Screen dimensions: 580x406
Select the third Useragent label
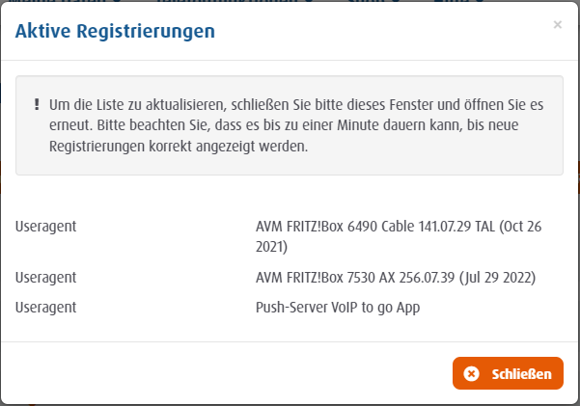(46, 308)
